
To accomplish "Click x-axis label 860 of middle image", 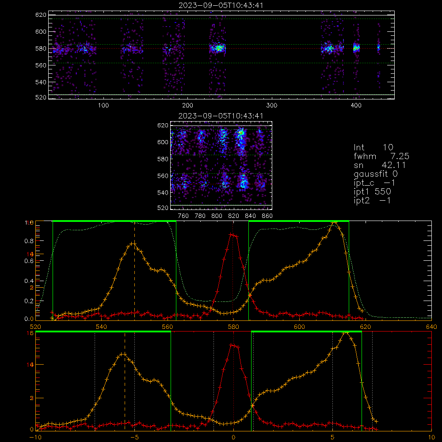I will click(267, 216).
